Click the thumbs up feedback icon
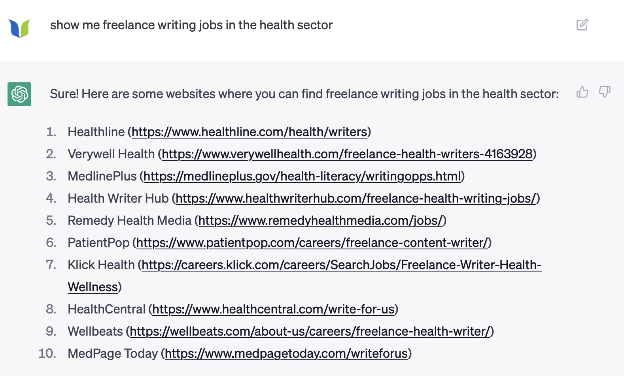 [x=582, y=92]
